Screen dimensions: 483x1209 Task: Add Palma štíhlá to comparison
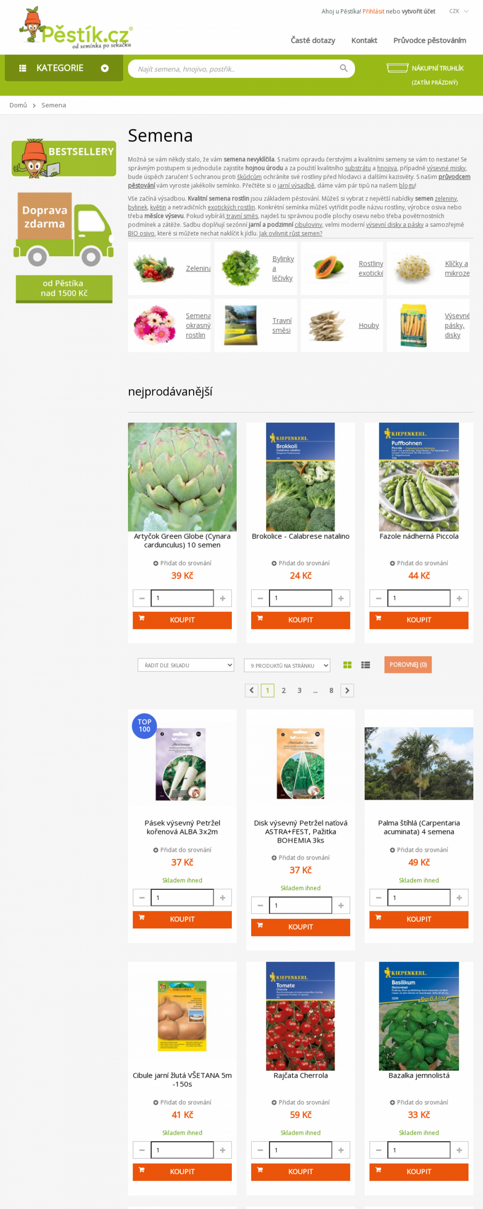(x=419, y=850)
